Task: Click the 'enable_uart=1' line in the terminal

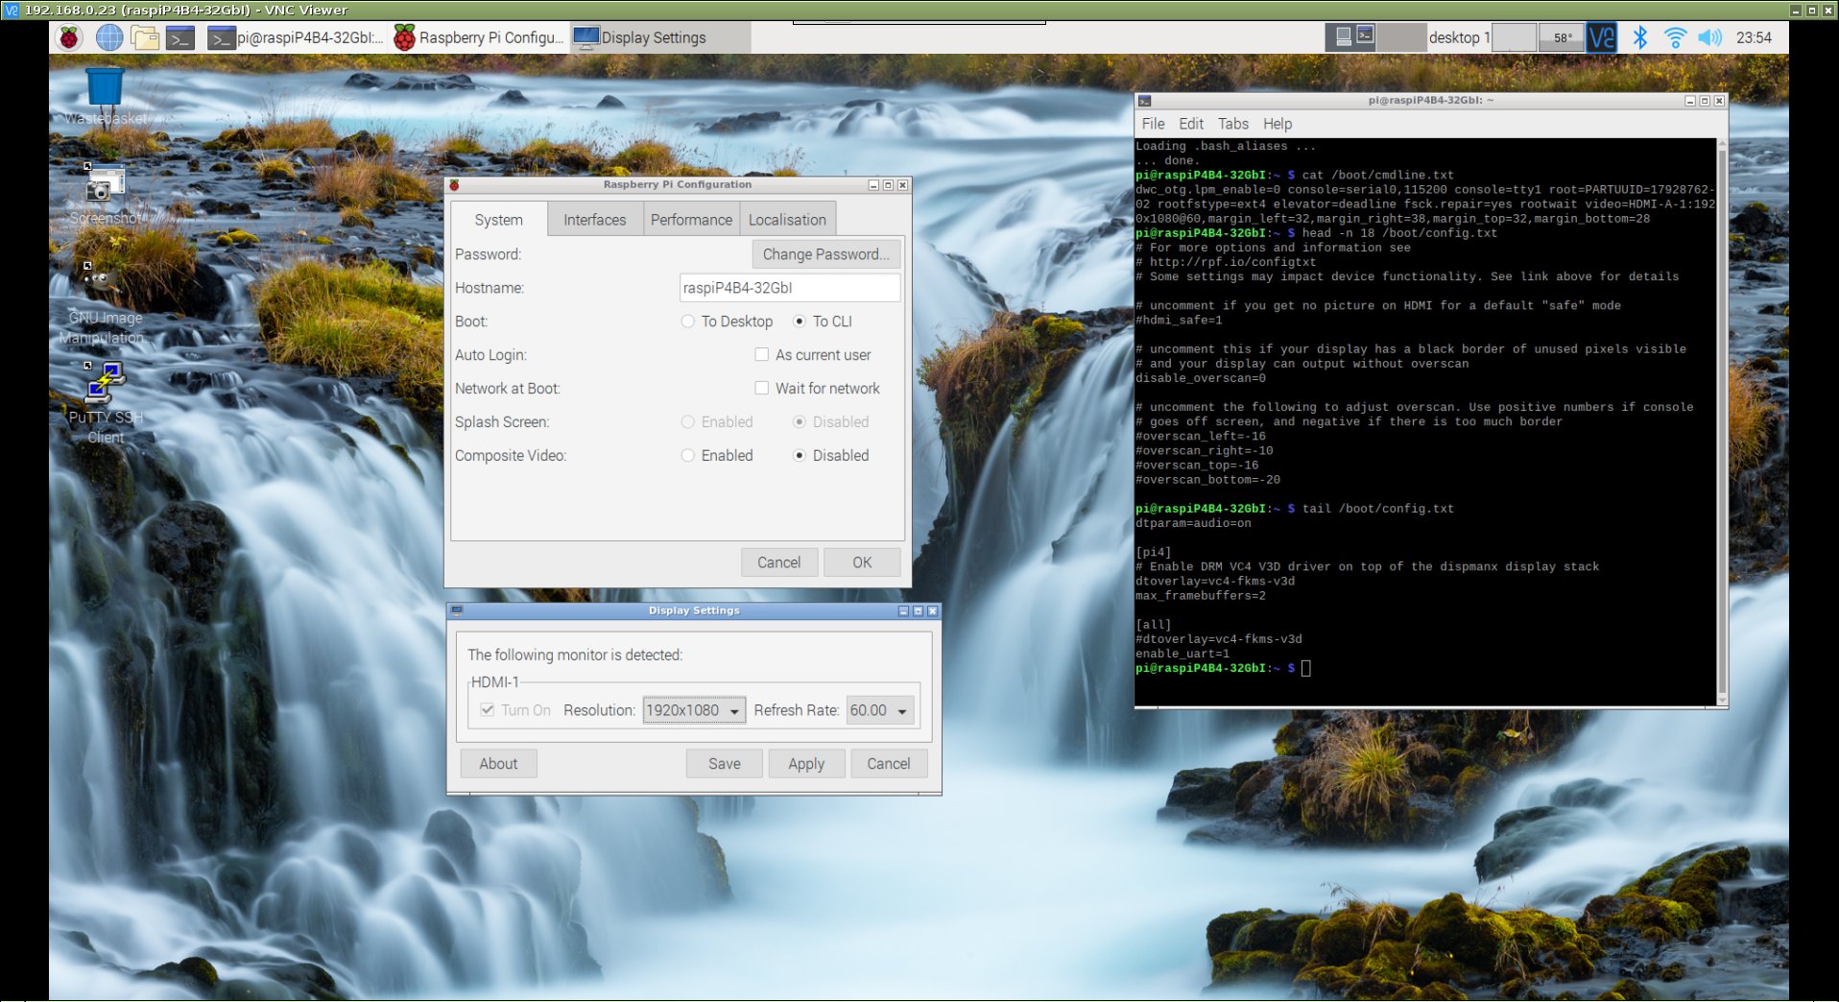Action: coord(1182,654)
